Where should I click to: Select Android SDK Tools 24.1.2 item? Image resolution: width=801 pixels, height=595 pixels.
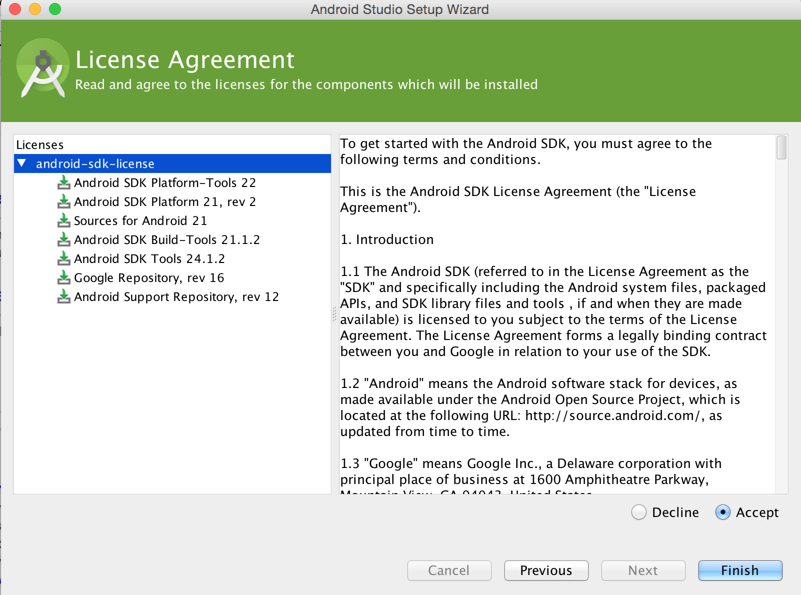pos(149,258)
